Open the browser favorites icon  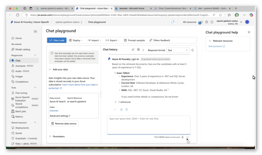tap(229, 15)
